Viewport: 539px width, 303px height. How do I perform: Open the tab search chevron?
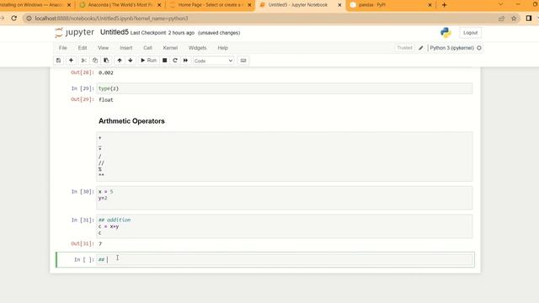pos(500,4)
